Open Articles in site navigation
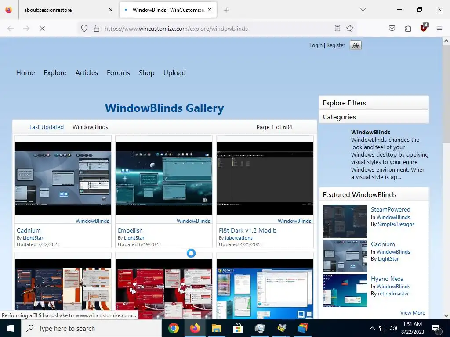The height and width of the screenshot is (337, 450). coord(87,73)
